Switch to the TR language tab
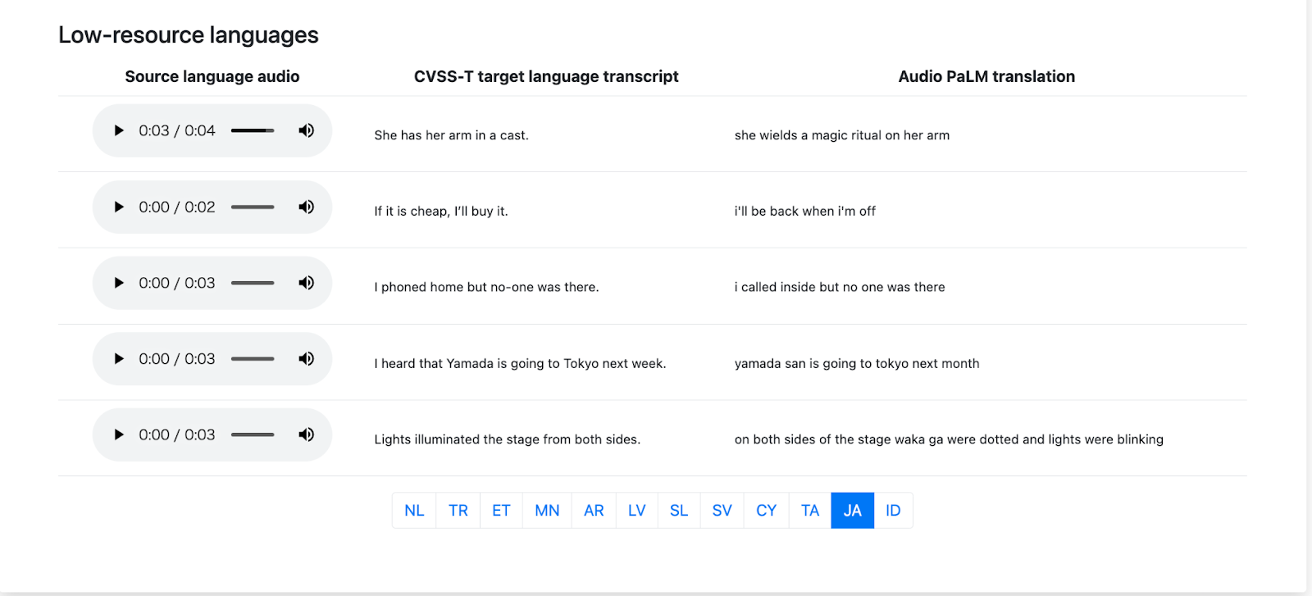Screen dimensions: 1312x596 click(x=458, y=511)
